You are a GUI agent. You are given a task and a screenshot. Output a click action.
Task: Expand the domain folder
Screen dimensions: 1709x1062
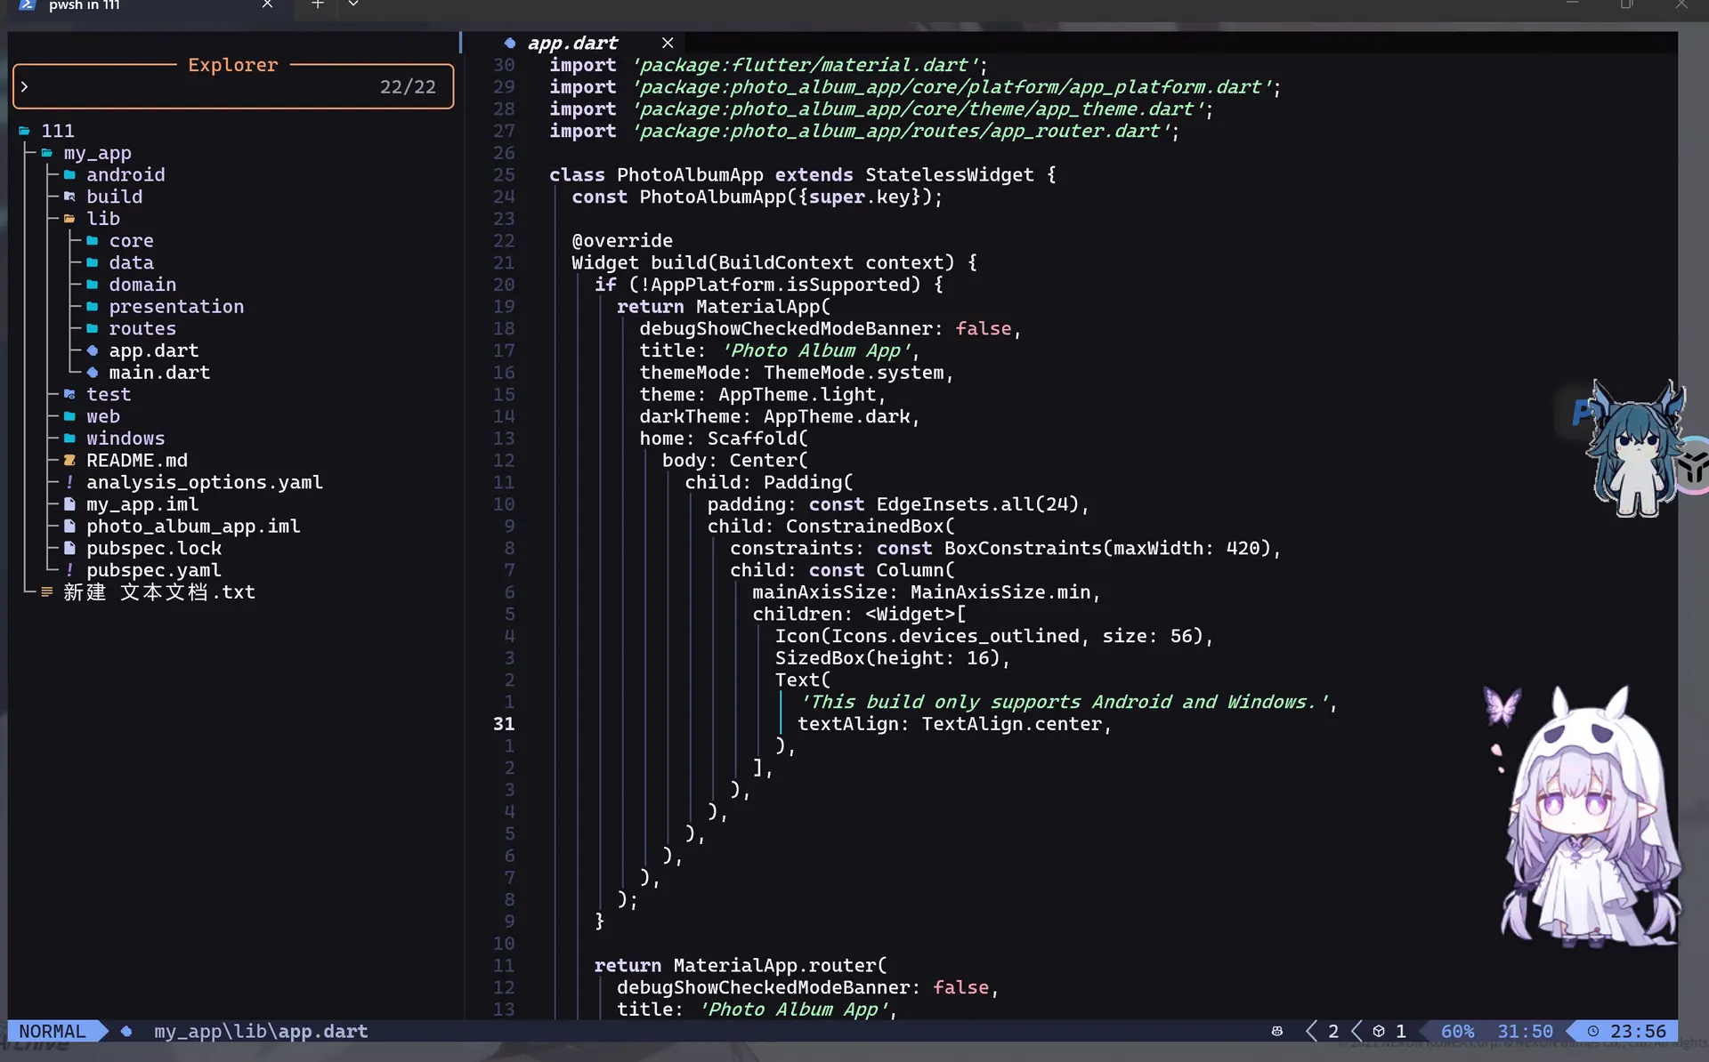tap(142, 285)
